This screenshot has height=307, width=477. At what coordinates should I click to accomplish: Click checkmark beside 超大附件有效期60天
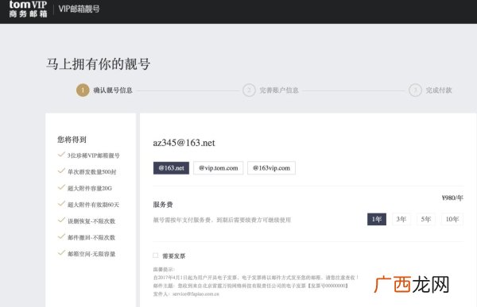click(61, 204)
